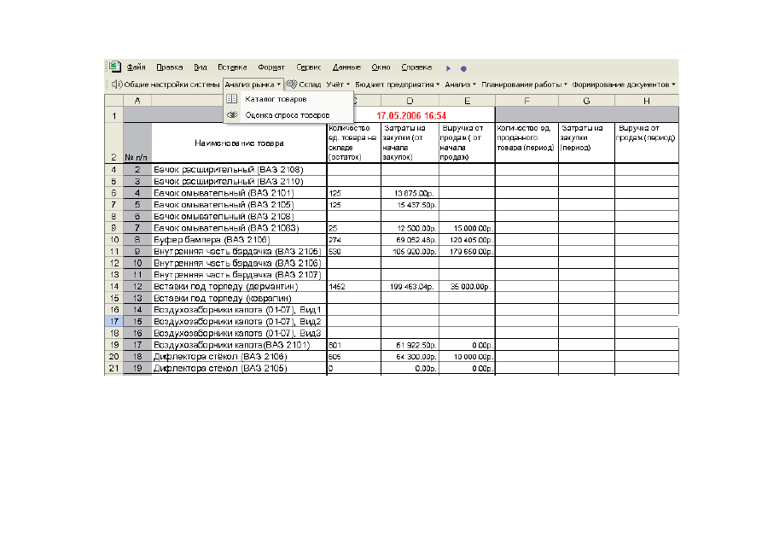
Task: Click the eye icon beside Оценка спроса товаров
Action: coord(232,114)
